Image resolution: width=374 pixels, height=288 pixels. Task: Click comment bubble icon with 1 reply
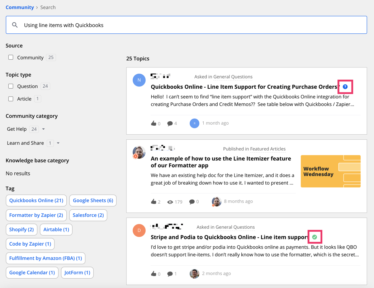[170, 274]
